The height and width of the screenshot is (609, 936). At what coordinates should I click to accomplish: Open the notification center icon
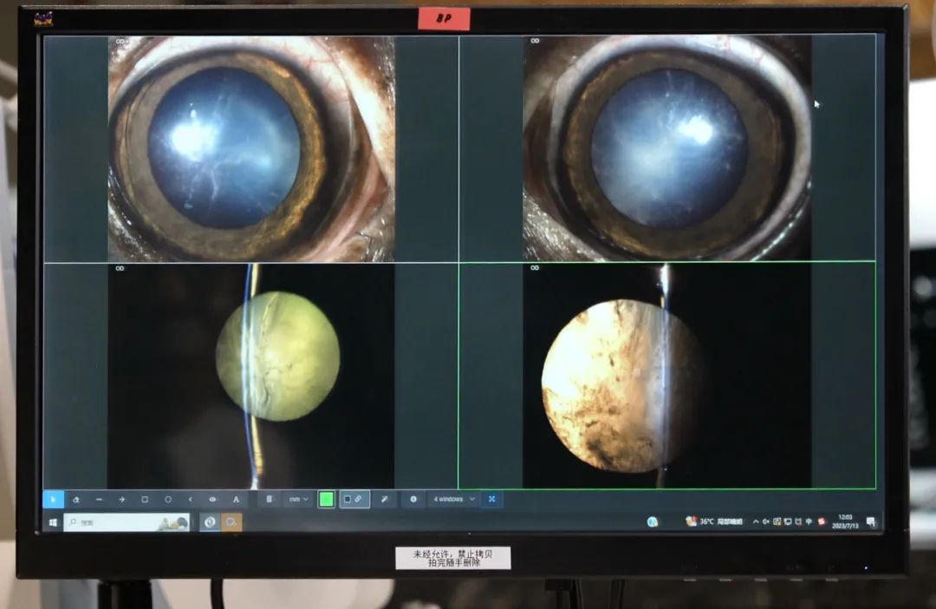872,521
